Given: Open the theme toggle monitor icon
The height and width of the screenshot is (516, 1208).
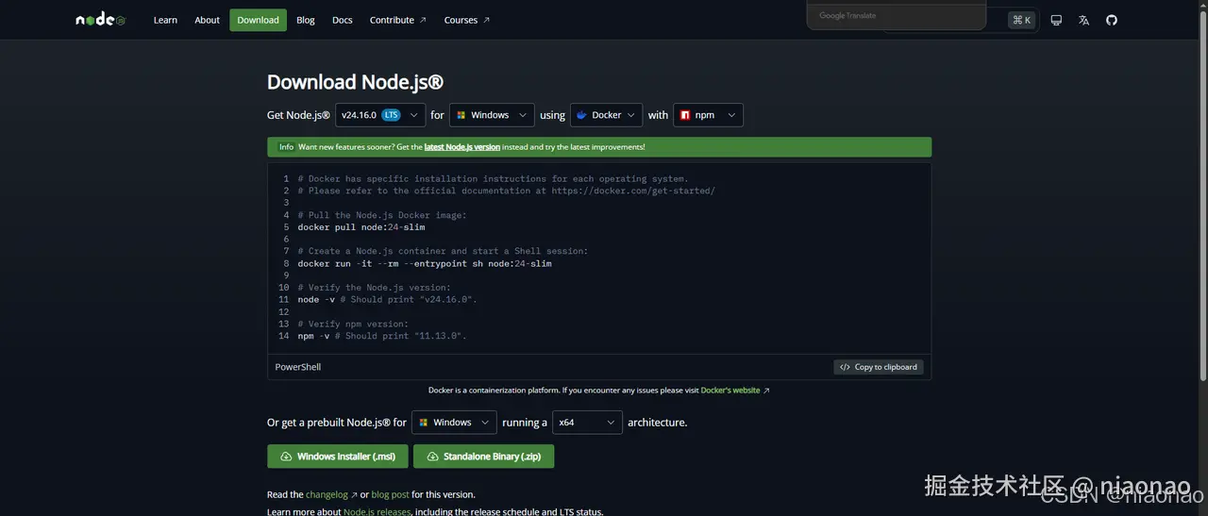Looking at the screenshot, I should click(x=1056, y=20).
